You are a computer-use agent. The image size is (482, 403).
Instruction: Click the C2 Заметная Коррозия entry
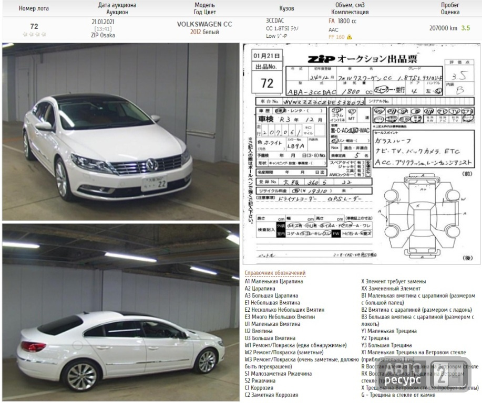tap(271, 395)
